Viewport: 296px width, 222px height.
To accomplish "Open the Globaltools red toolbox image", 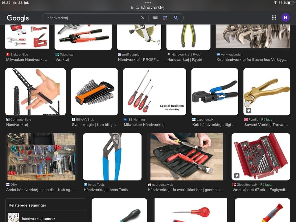I will pyautogui.click(x=261, y=157).
